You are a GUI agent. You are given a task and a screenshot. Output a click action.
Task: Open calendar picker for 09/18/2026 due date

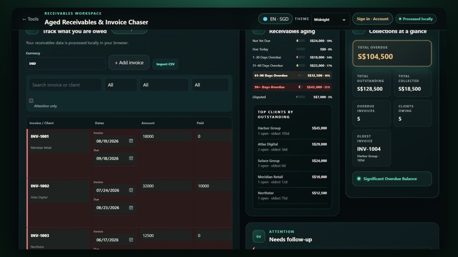[x=131, y=158]
